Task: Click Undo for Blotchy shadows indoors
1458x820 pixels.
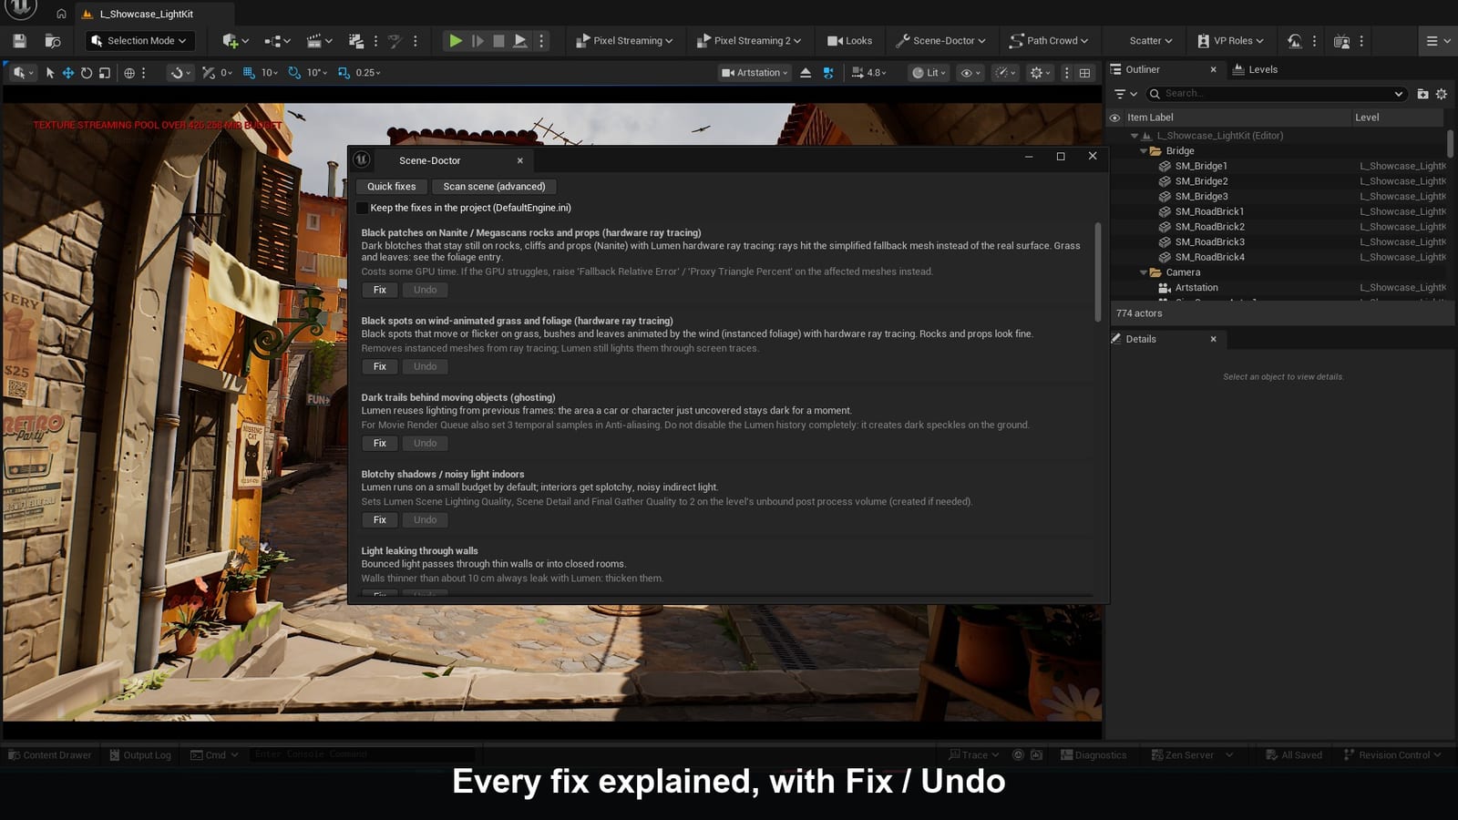Action: tap(425, 519)
